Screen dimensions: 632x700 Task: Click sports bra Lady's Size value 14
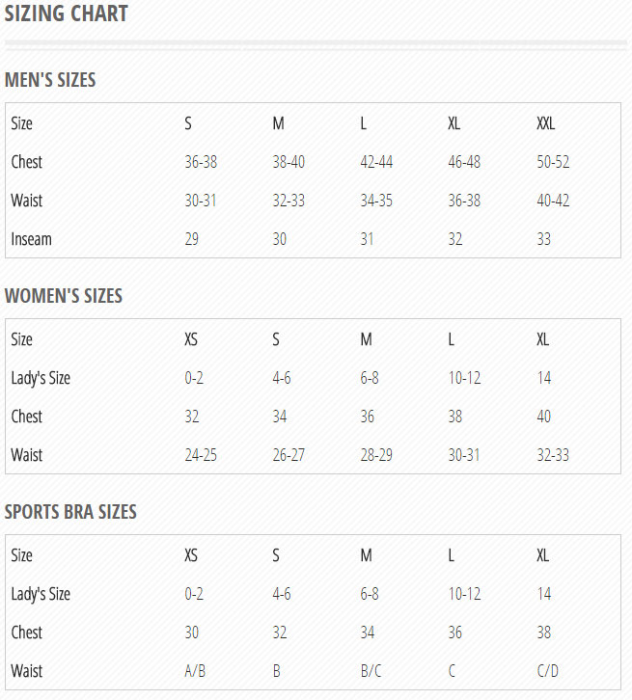tap(544, 594)
